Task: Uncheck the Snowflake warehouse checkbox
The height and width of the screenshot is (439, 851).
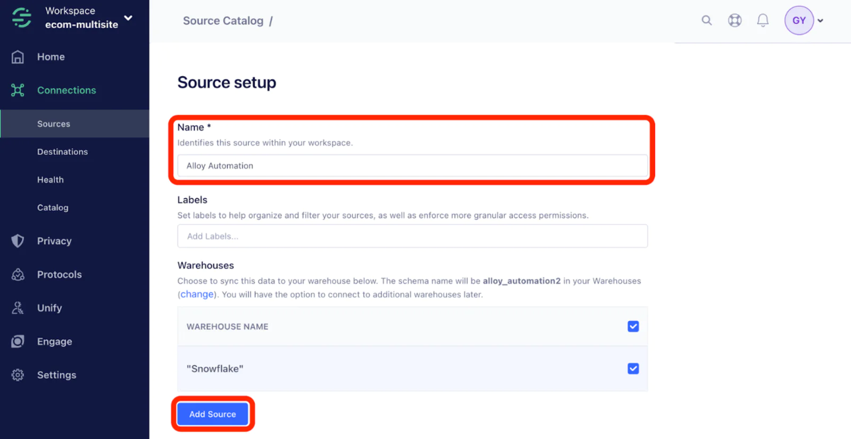Action: [x=633, y=369]
